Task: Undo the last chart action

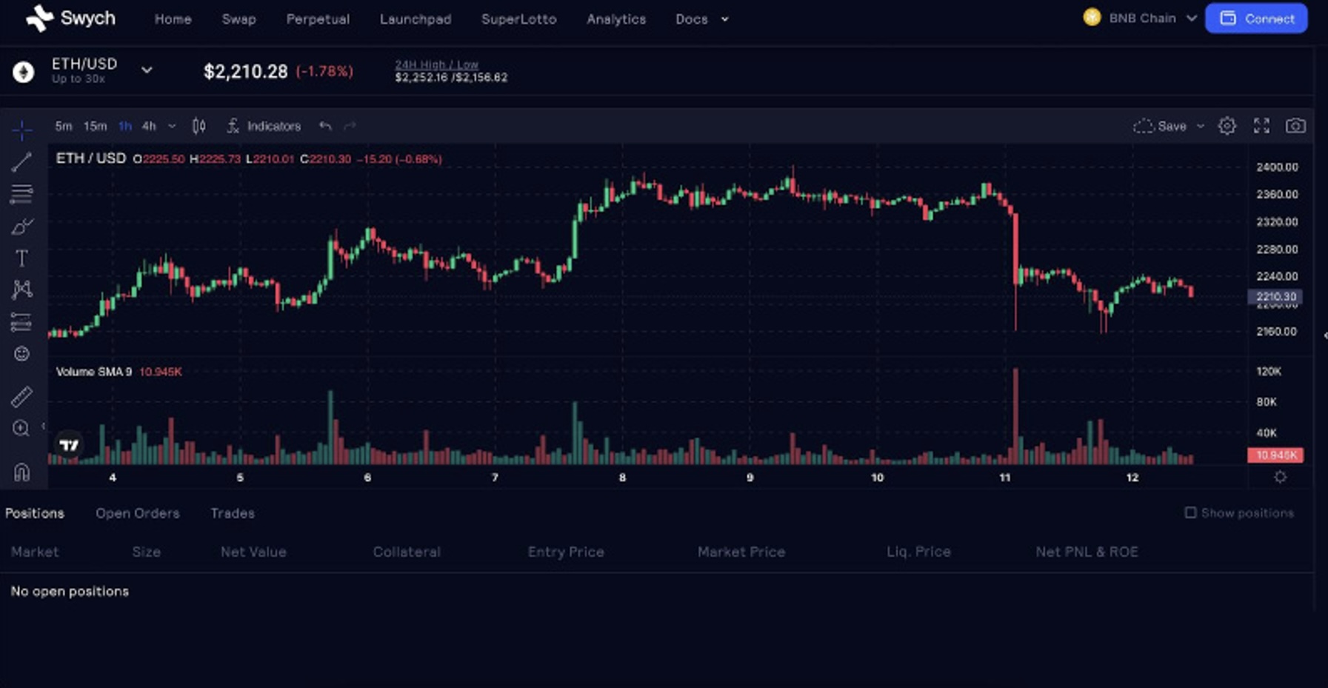Action: click(324, 127)
